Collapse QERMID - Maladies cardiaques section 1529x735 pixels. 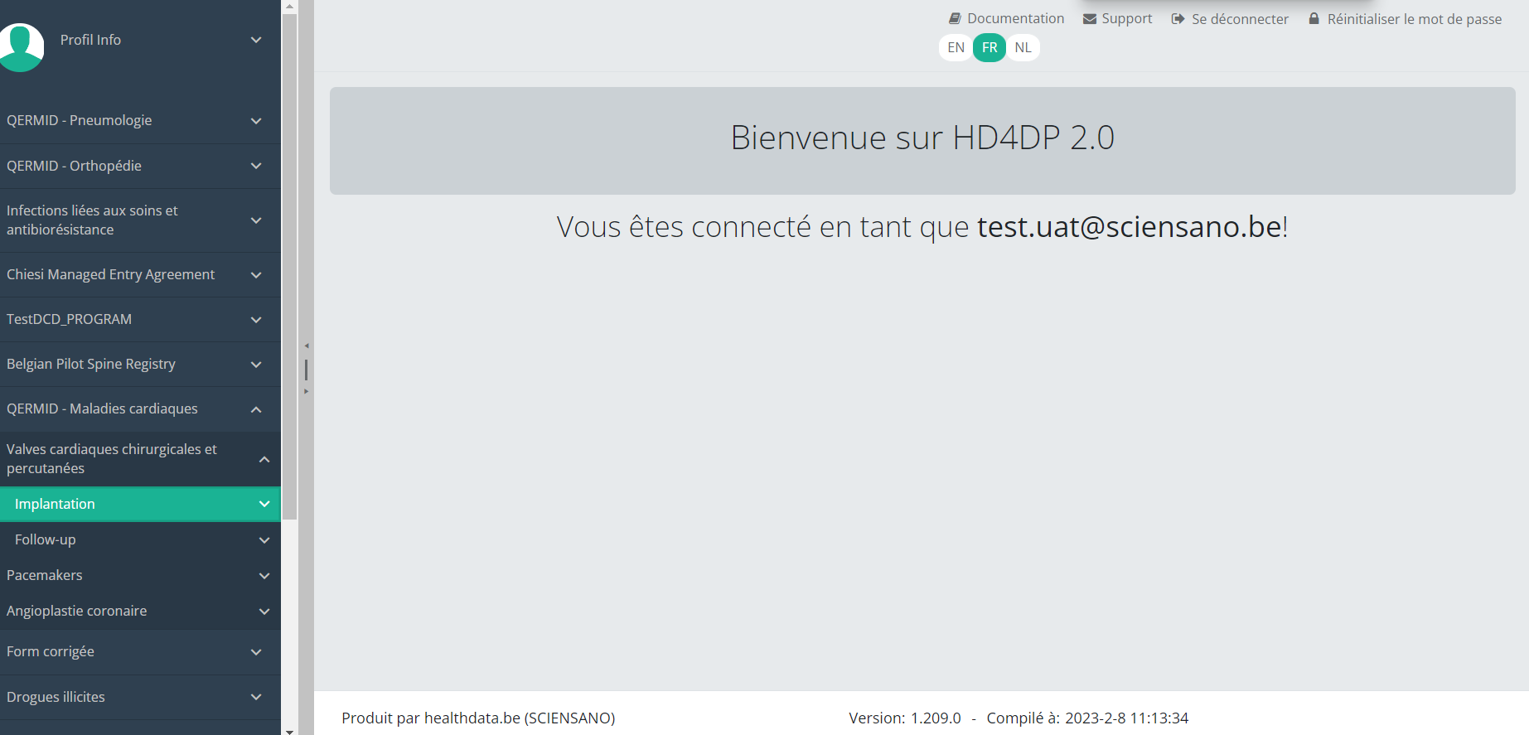256,409
